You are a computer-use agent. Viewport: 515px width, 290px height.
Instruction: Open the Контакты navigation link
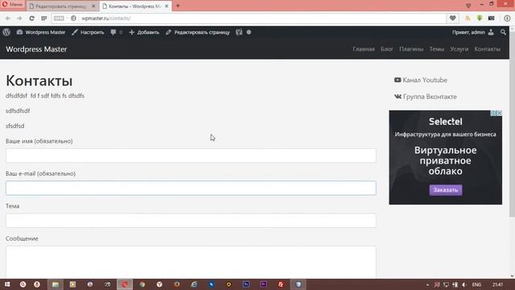pos(488,49)
